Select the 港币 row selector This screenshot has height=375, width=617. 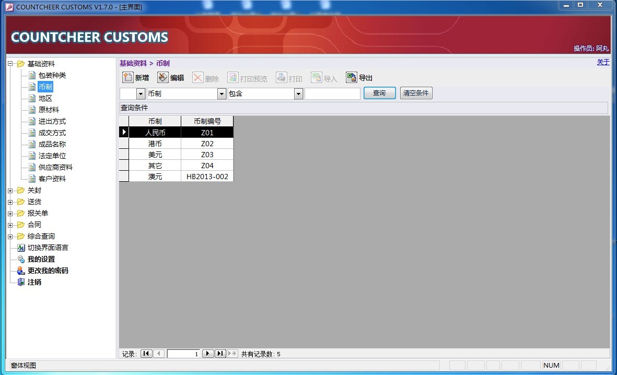(x=124, y=144)
